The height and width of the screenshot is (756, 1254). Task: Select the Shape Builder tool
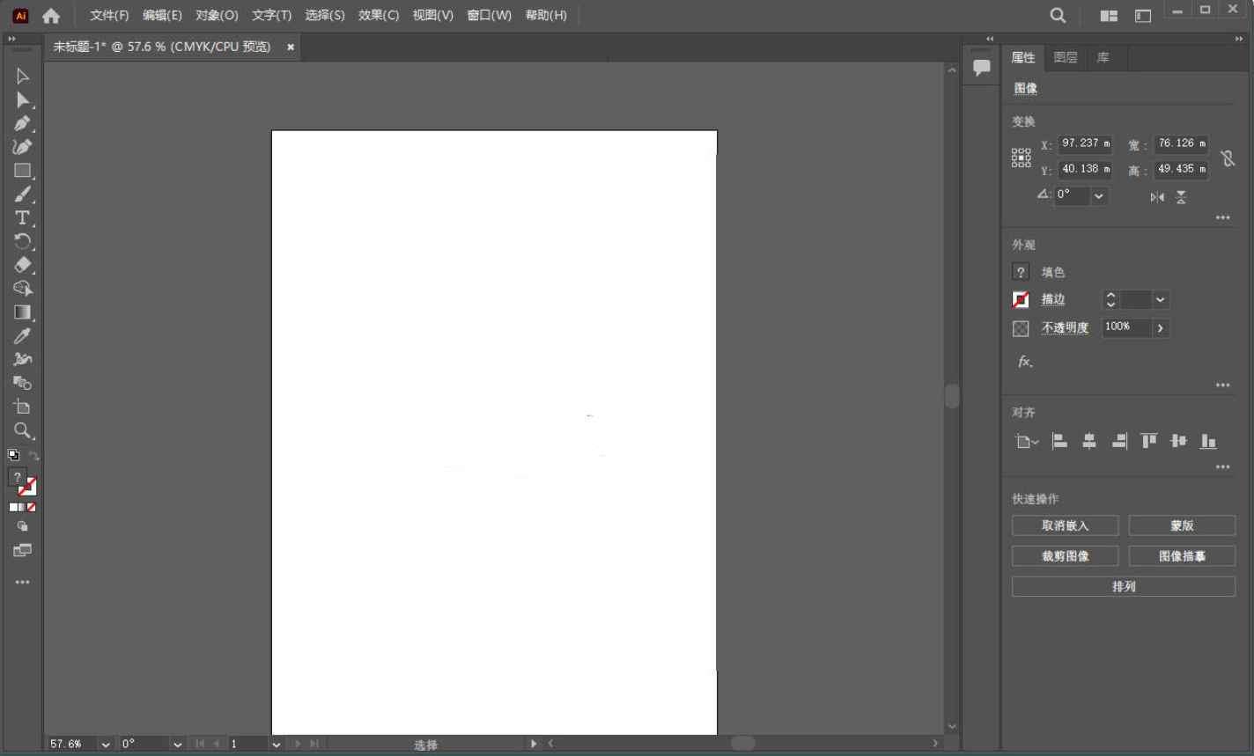[x=23, y=289]
